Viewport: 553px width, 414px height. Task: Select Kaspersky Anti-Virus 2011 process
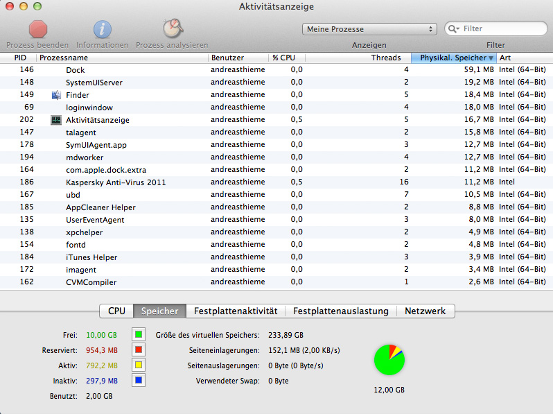pos(276,182)
